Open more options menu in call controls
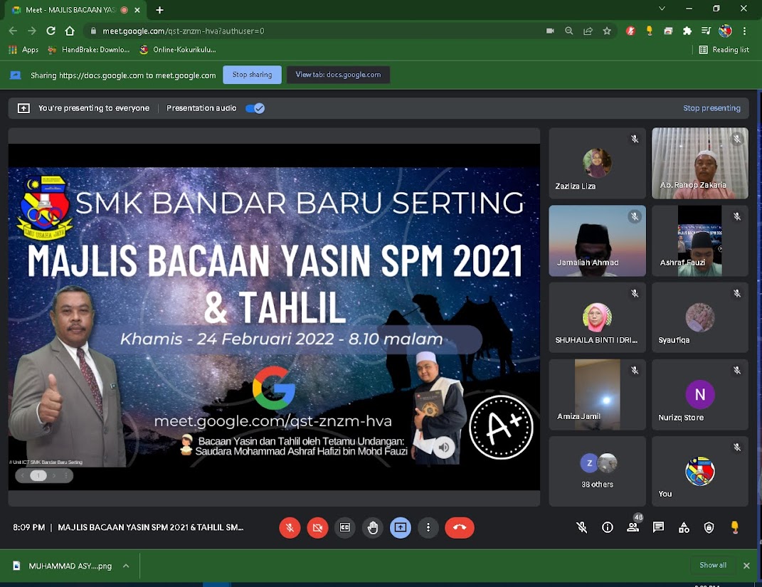Viewport: 762px width, 587px height. 428,528
